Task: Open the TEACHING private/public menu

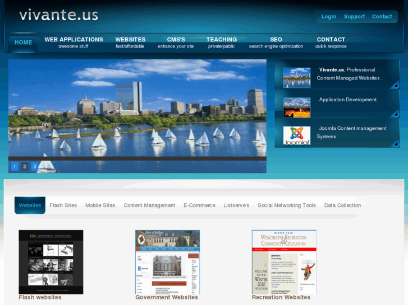Action: click(x=222, y=43)
